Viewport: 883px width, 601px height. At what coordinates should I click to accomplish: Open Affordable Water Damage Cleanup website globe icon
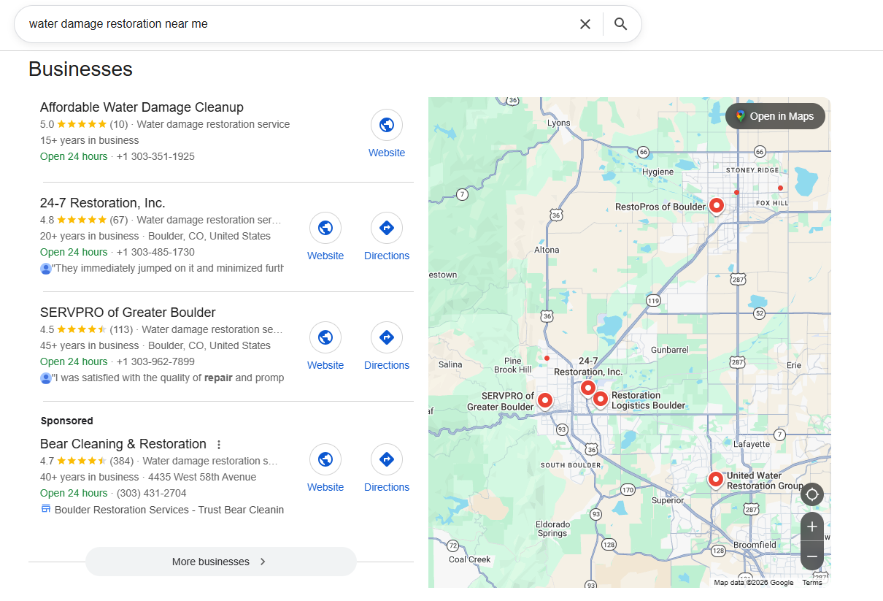[387, 125]
